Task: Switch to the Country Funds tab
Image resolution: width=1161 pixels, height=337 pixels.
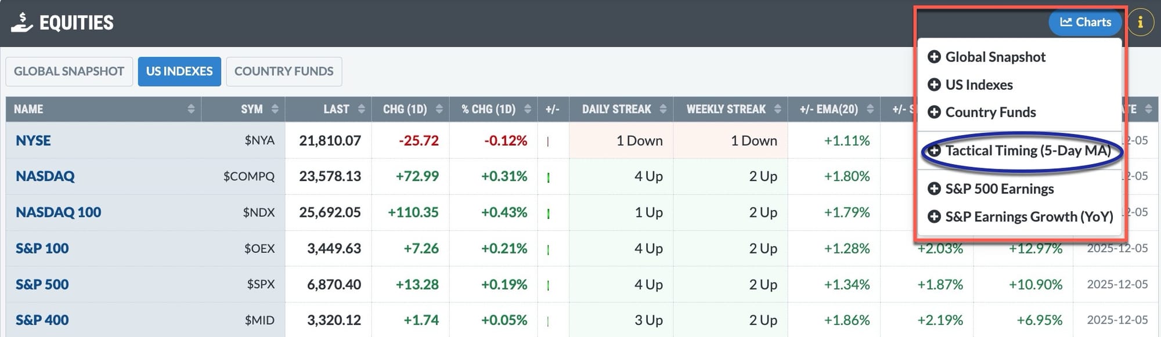Action: pos(284,71)
